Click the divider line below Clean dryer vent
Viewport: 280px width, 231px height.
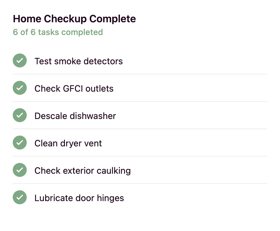[x=140, y=156]
